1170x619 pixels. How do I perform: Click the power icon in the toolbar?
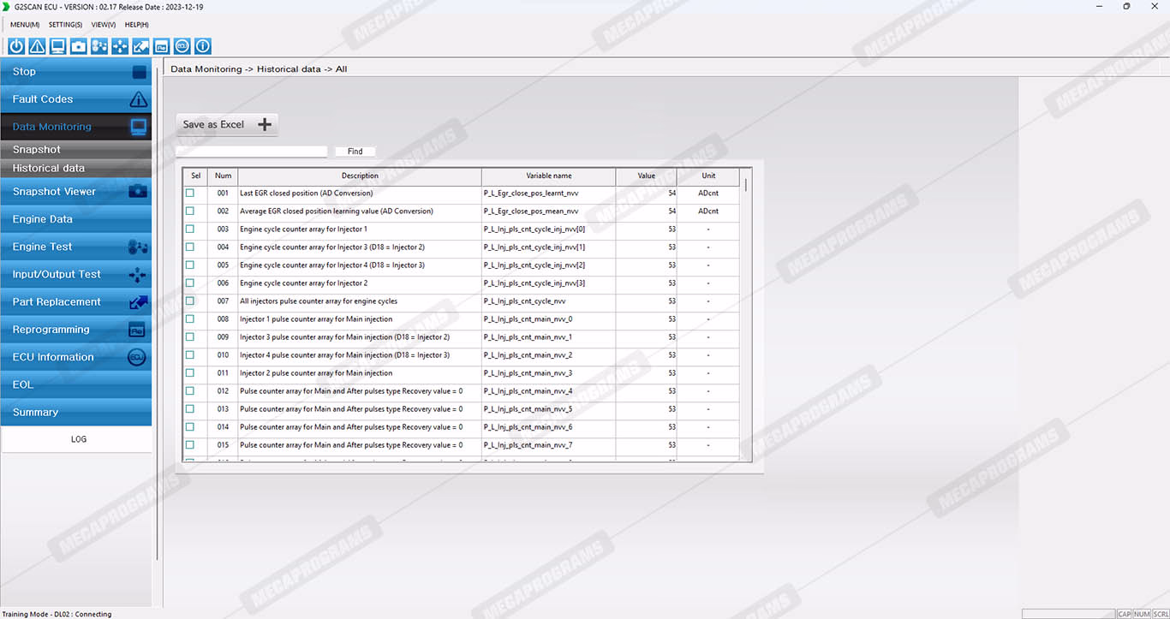16,46
